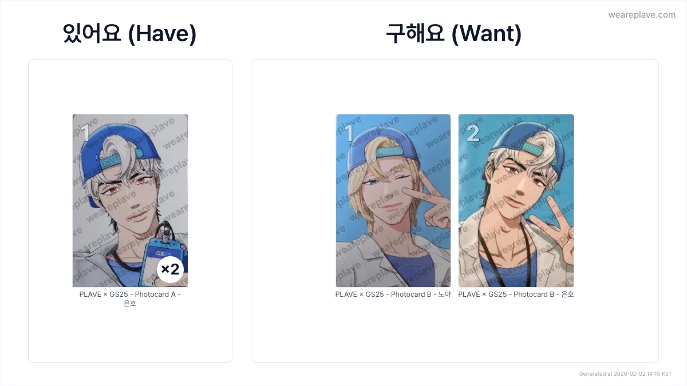
Task: Click the Photocard A - 은호 caption
Action: pos(130,299)
